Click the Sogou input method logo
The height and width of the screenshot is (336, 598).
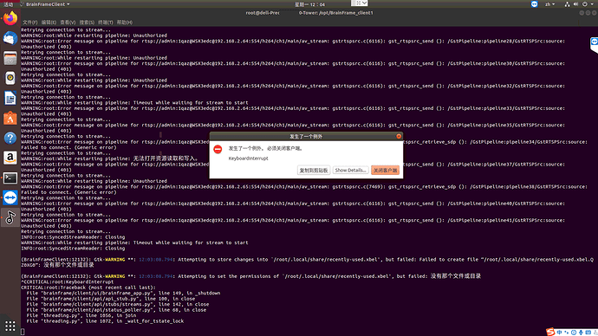(x=550, y=333)
